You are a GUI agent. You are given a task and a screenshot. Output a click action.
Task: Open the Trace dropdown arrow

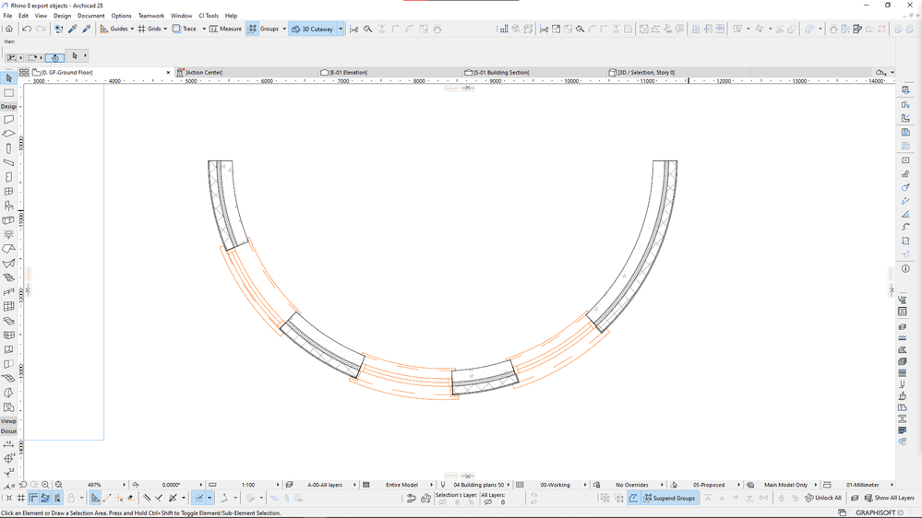(204, 29)
